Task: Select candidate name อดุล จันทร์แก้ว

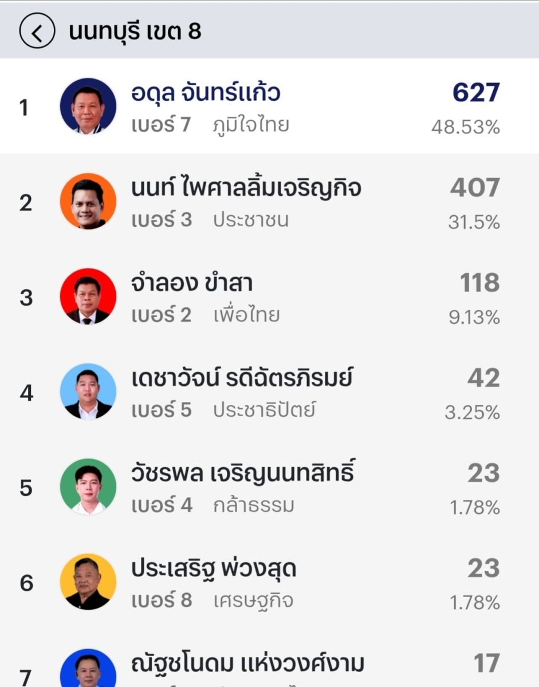Action: (206, 93)
